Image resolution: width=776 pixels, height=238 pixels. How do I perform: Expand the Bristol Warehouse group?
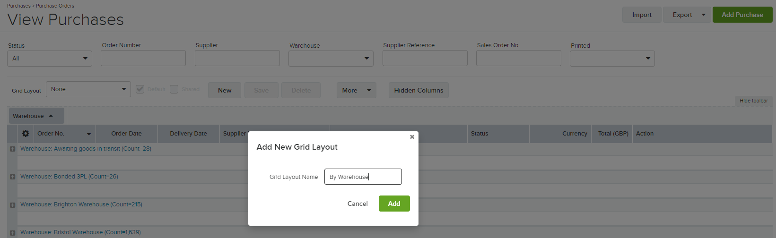[13, 232]
